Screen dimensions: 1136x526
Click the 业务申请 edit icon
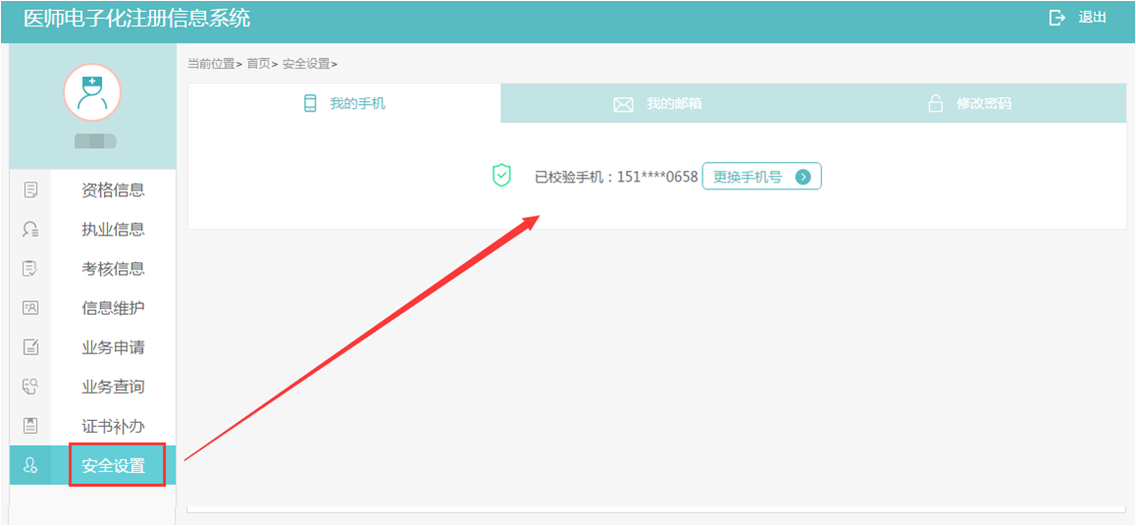pos(30,347)
